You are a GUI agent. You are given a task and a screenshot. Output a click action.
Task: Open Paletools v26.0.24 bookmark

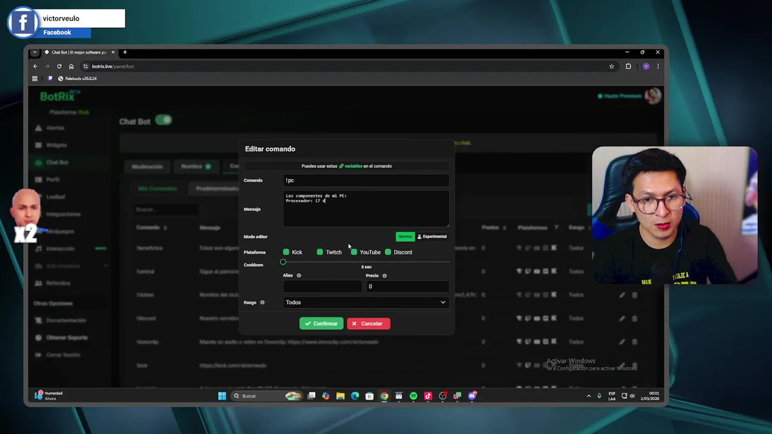tap(77, 78)
